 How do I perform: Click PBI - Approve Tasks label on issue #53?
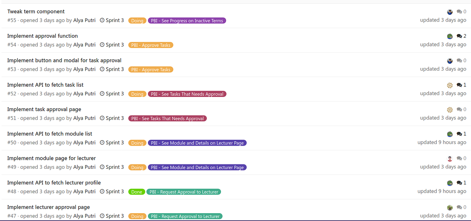coord(151,69)
